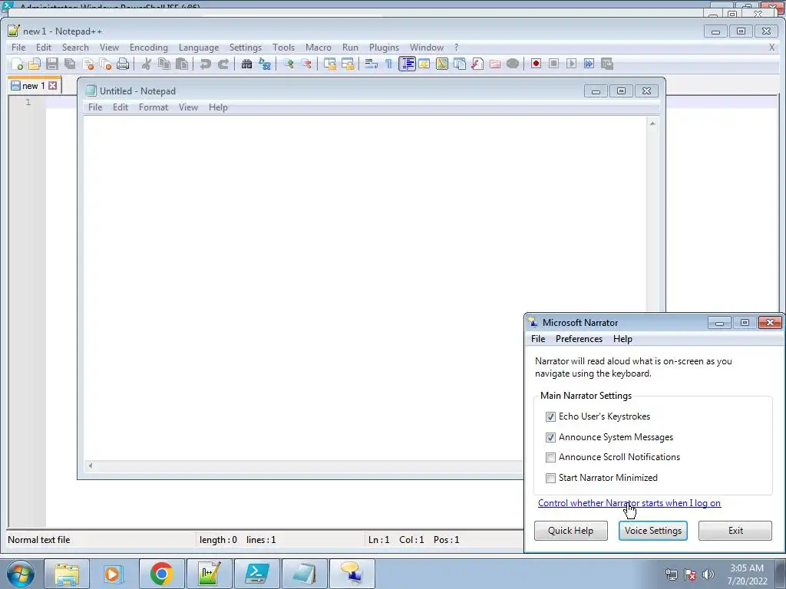Screen dimensions: 786x589
Task: Click the Paste clipboard icon in Notepad++ toolbar
Action: [x=182, y=64]
